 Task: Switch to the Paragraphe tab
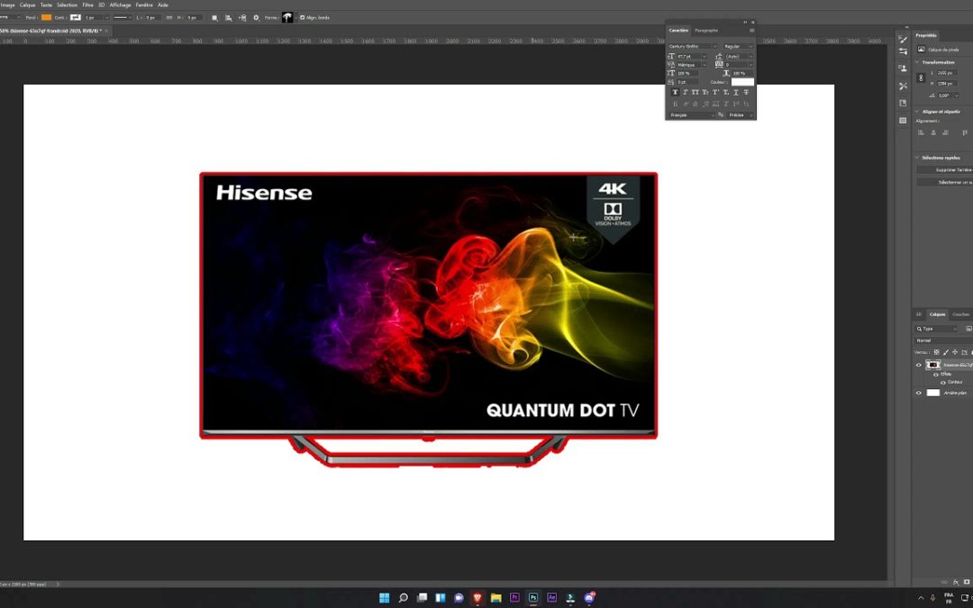pos(705,30)
